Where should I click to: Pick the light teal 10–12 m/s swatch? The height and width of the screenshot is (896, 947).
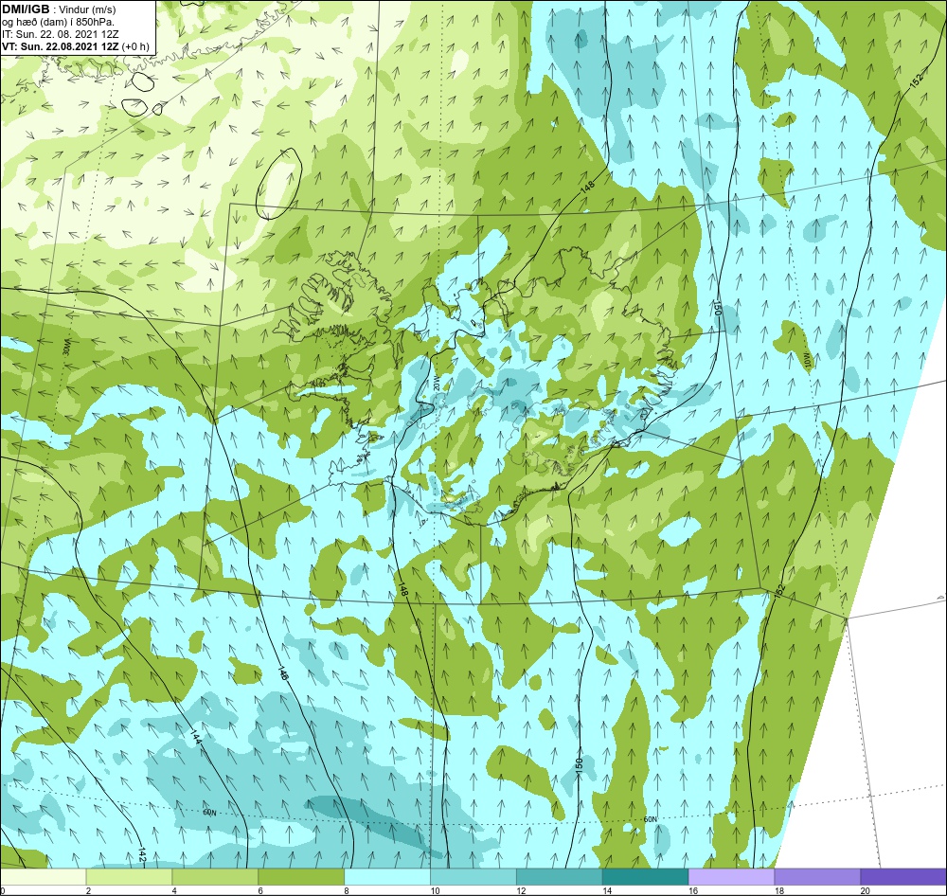(x=473, y=876)
